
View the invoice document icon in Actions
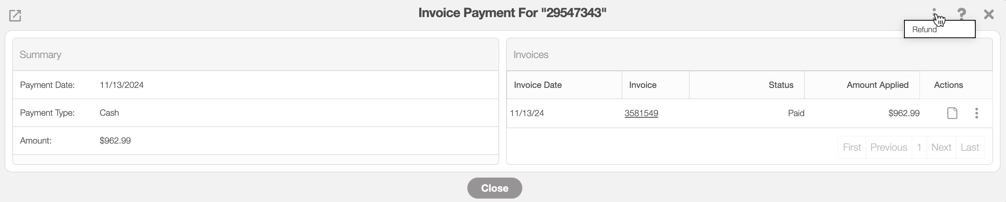point(952,113)
